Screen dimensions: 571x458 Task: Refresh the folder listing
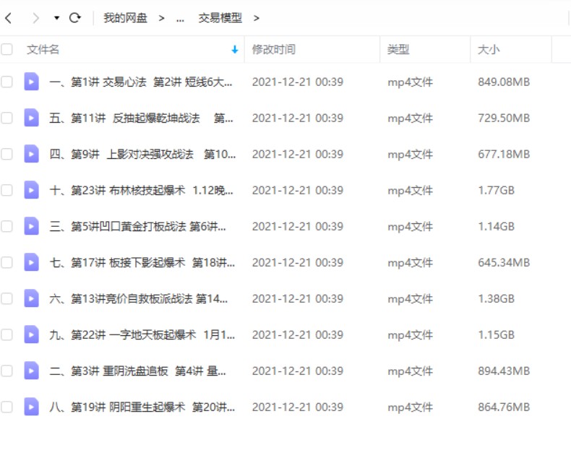coord(75,18)
